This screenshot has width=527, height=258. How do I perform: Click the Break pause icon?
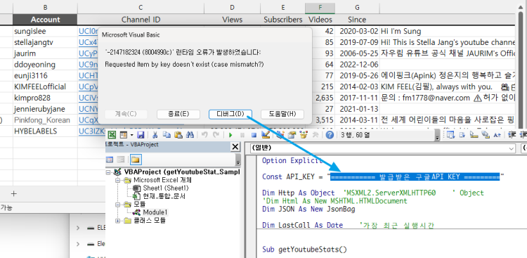coord(242,135)
